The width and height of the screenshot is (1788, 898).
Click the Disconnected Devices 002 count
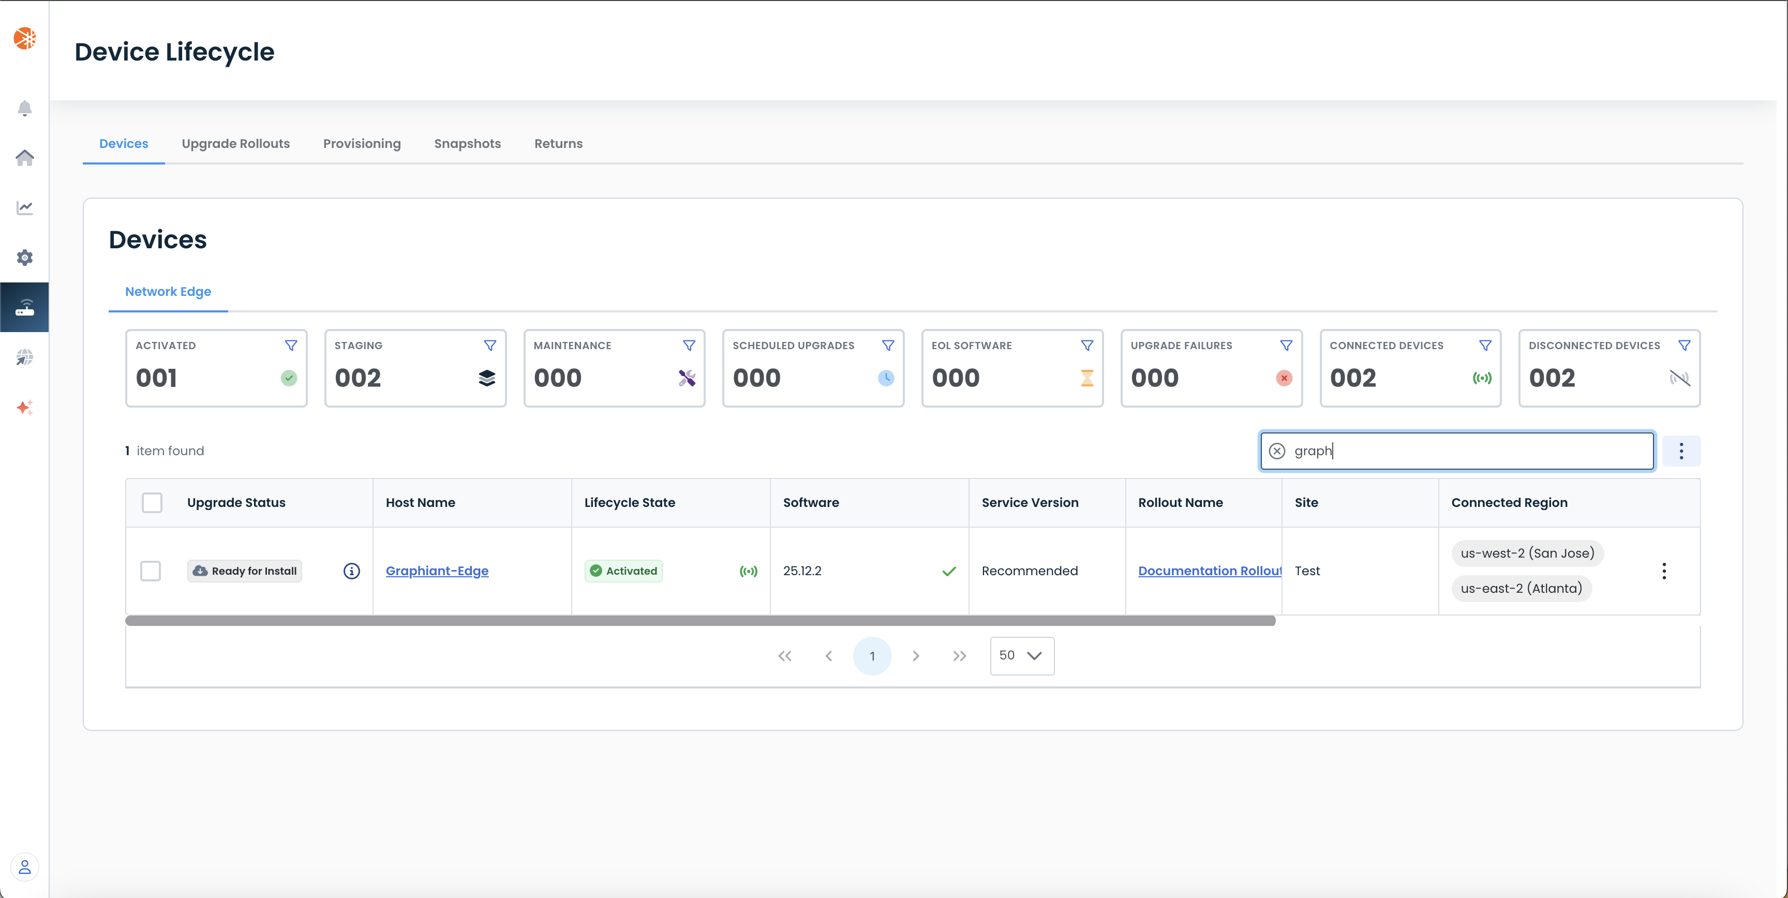pyautogui.click(x=1552, y=378)
